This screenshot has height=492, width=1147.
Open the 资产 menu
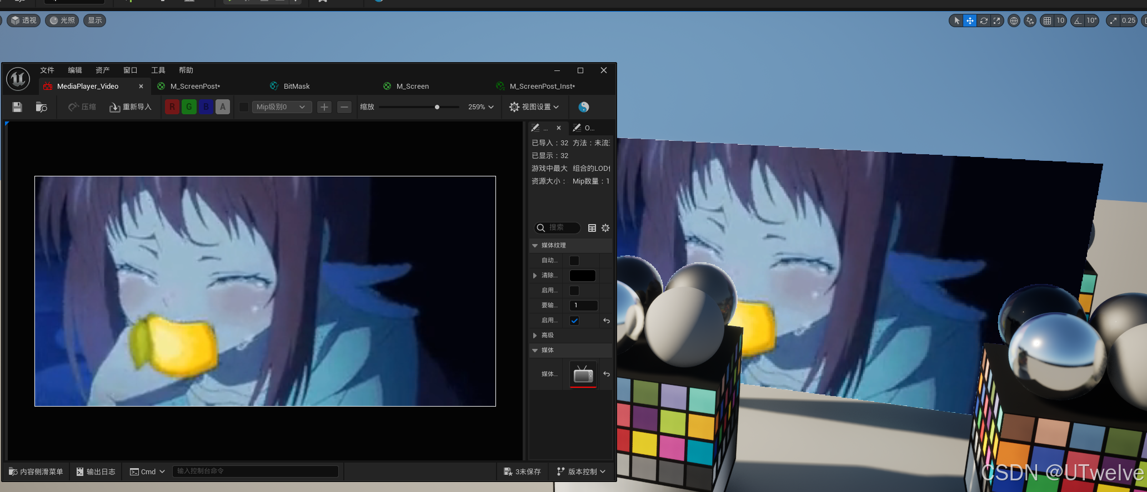(x=103, y=70)
